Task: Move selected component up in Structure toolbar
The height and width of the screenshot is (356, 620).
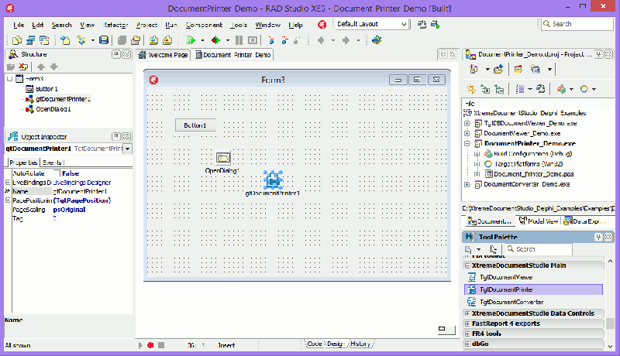Action: coord(41,67)
